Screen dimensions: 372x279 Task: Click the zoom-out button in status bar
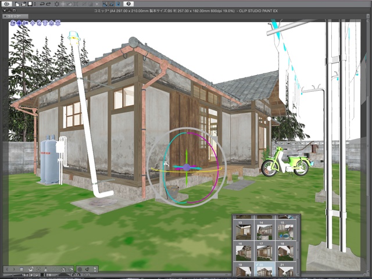click(31, 275)
